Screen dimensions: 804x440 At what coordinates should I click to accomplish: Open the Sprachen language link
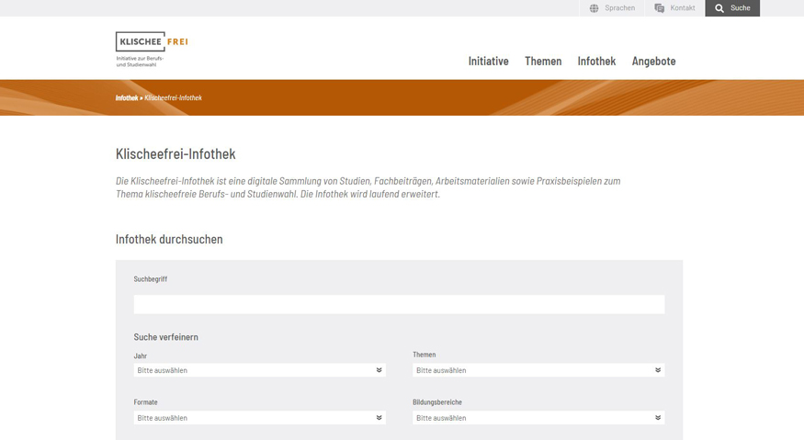pyautogui.click(x=619, y=8)
